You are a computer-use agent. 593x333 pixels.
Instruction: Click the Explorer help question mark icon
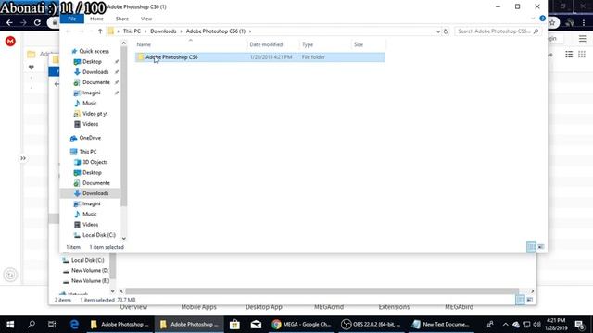pos(542,18)
